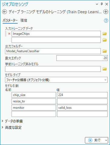Image resolution: width=110 pixels, height=145 pixels.
Task: Click the empty resize_to value field
Action: [x=82, y=101]
